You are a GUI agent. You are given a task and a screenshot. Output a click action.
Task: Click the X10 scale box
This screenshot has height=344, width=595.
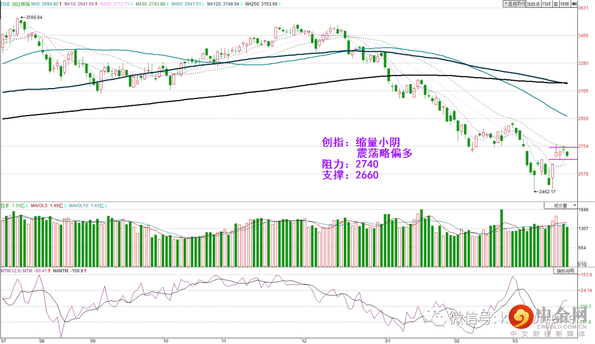click(x=582, y=264)
